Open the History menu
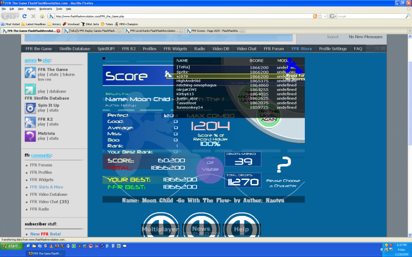412x257 pixels. [31, 9]
